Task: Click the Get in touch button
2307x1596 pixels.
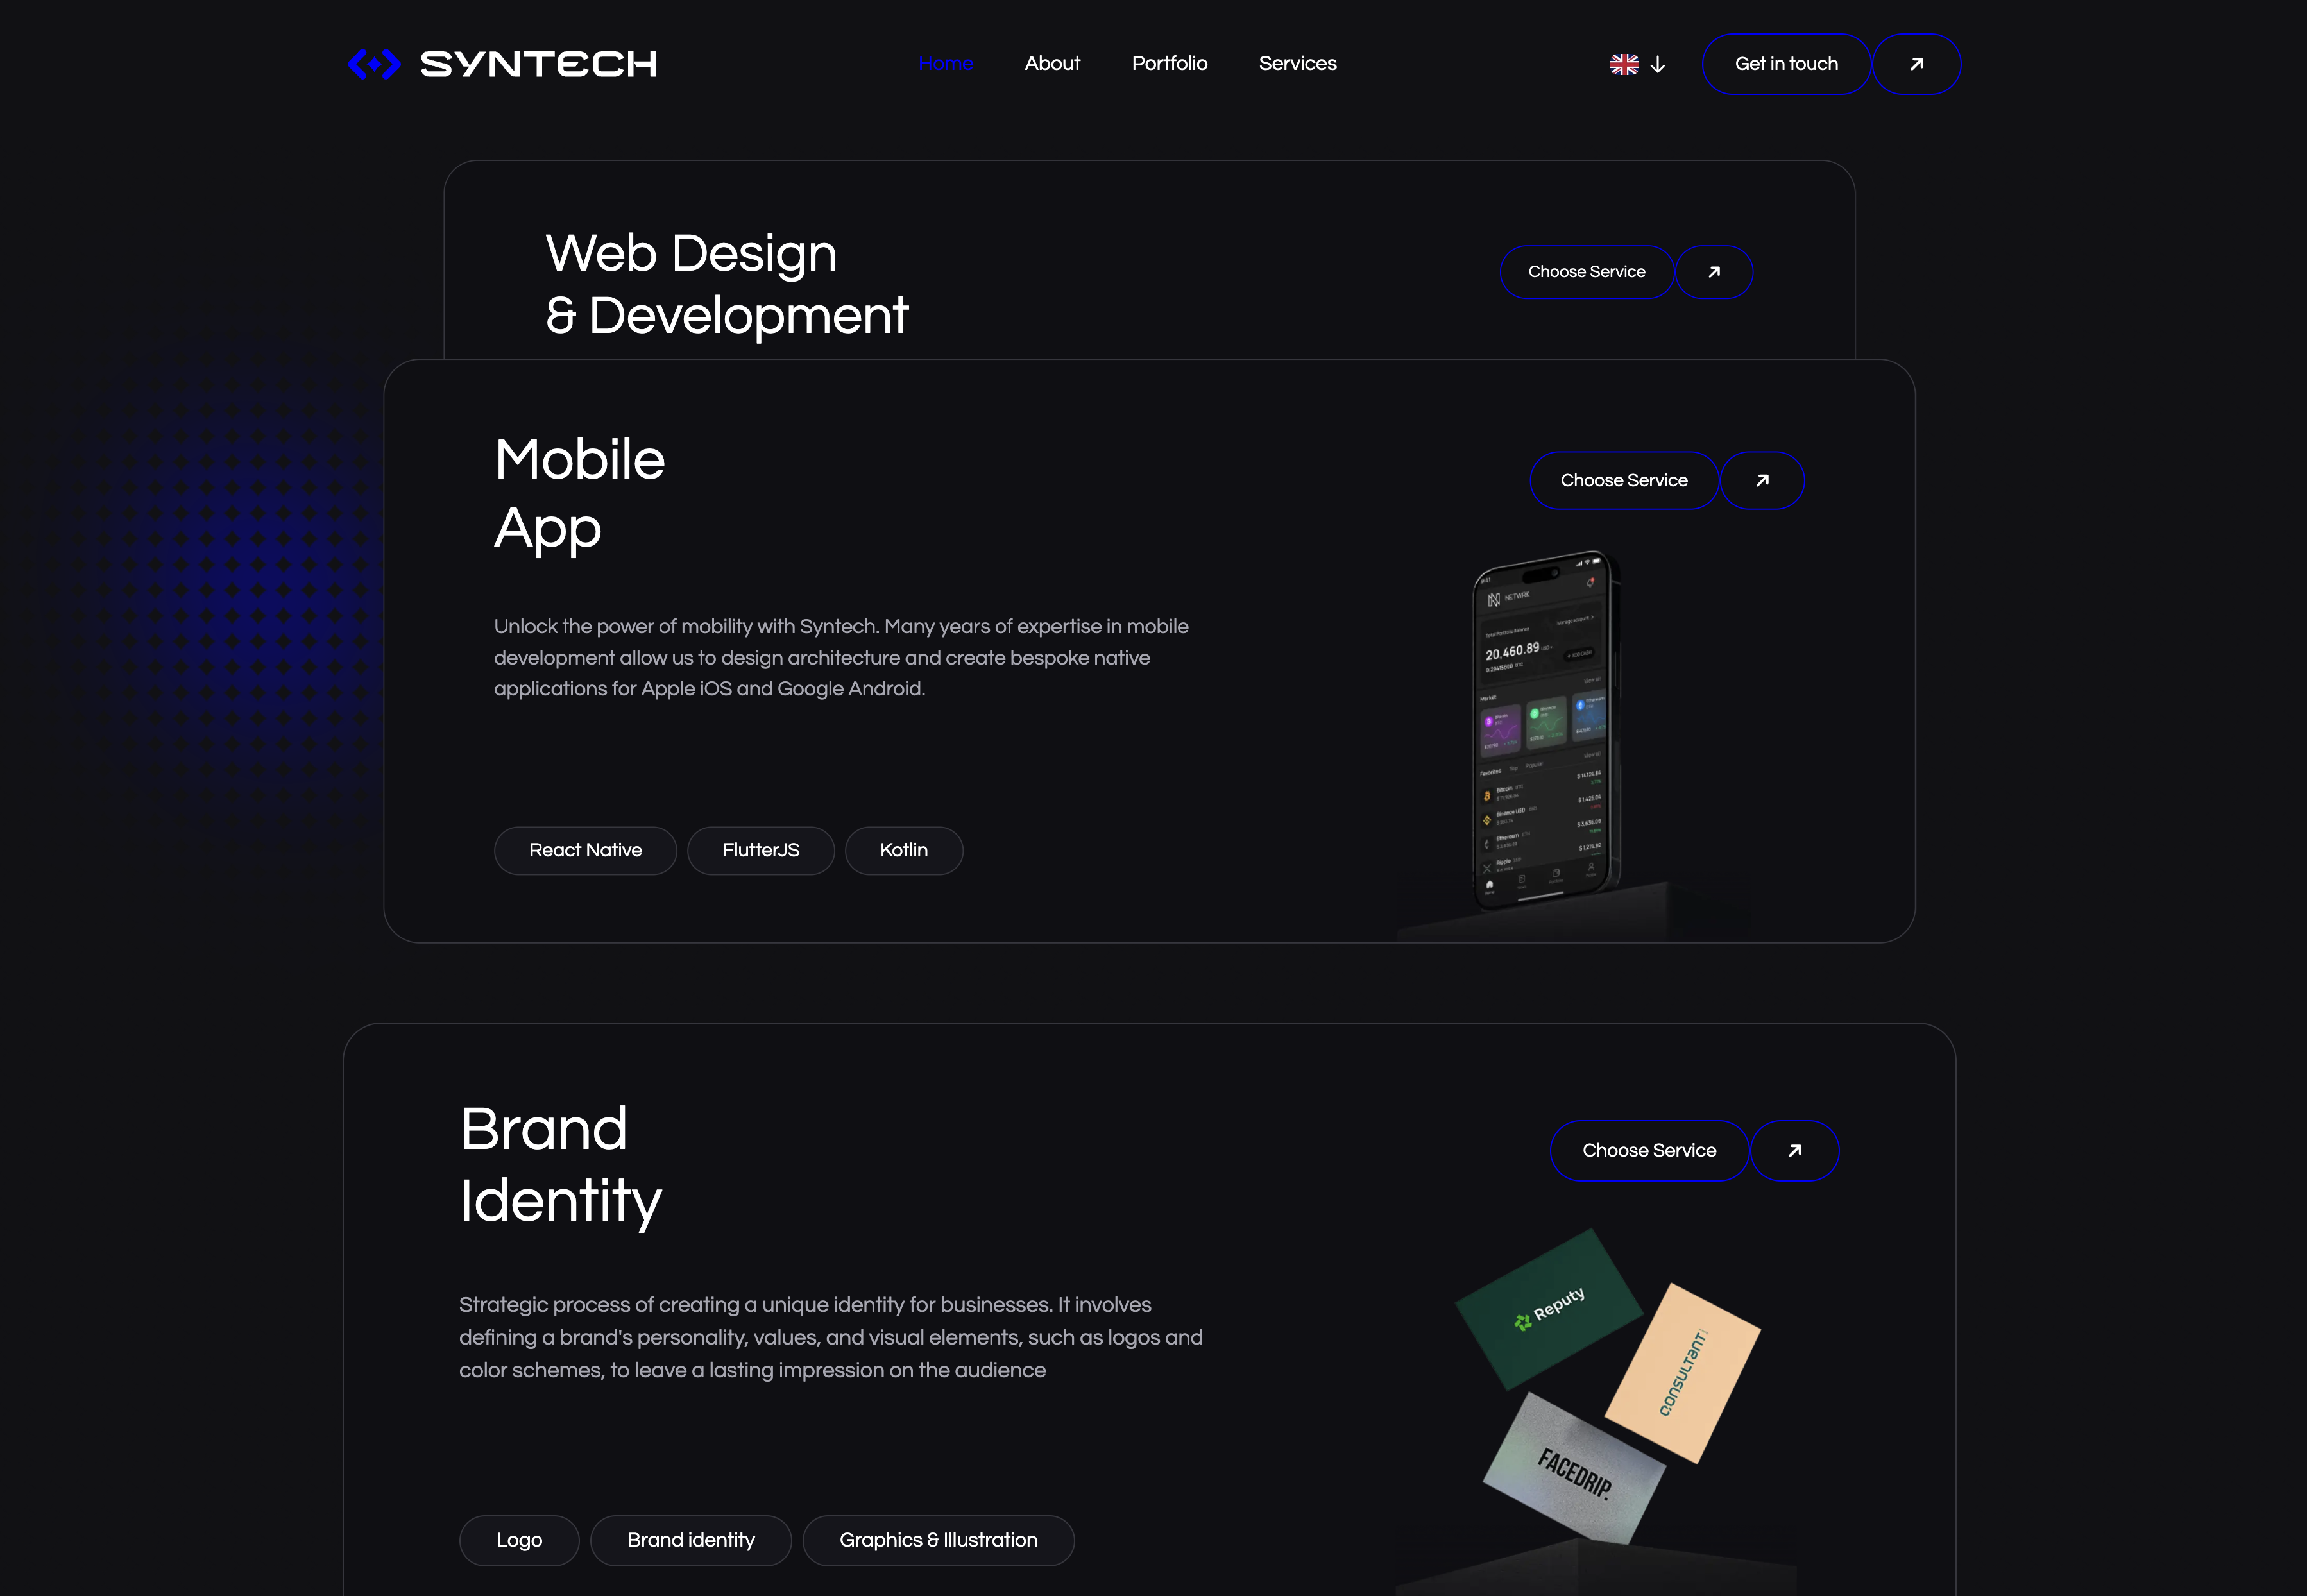Action: tap(1786, 63)
